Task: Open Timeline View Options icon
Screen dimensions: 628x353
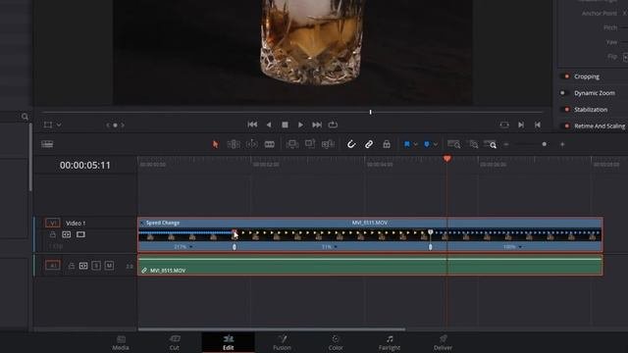Action: click(x=47, y=144)
